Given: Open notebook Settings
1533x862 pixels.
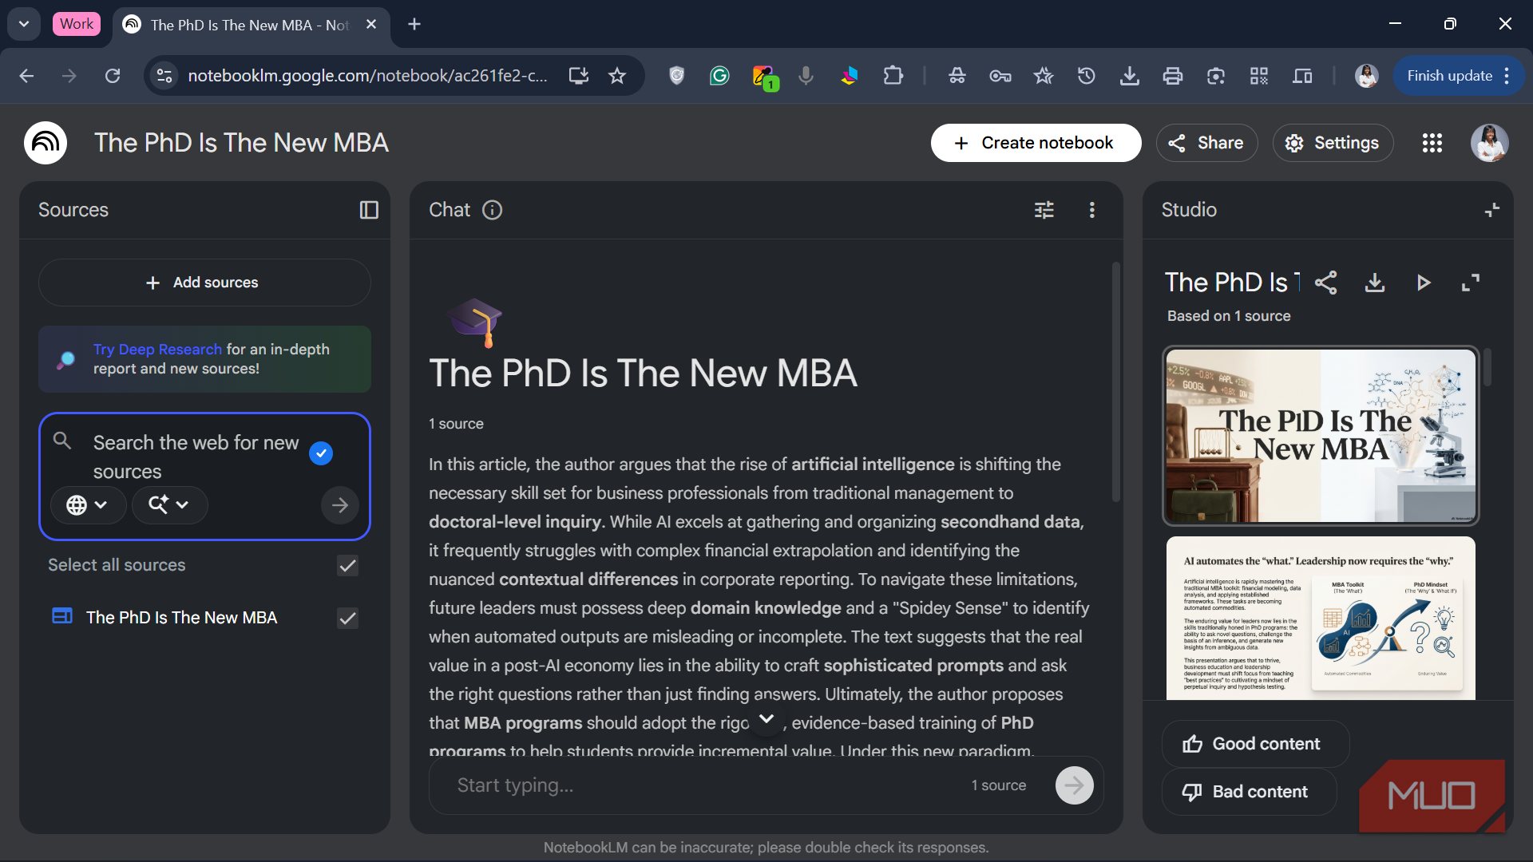Looking at the screenshot, I should tap(1333, 143).
